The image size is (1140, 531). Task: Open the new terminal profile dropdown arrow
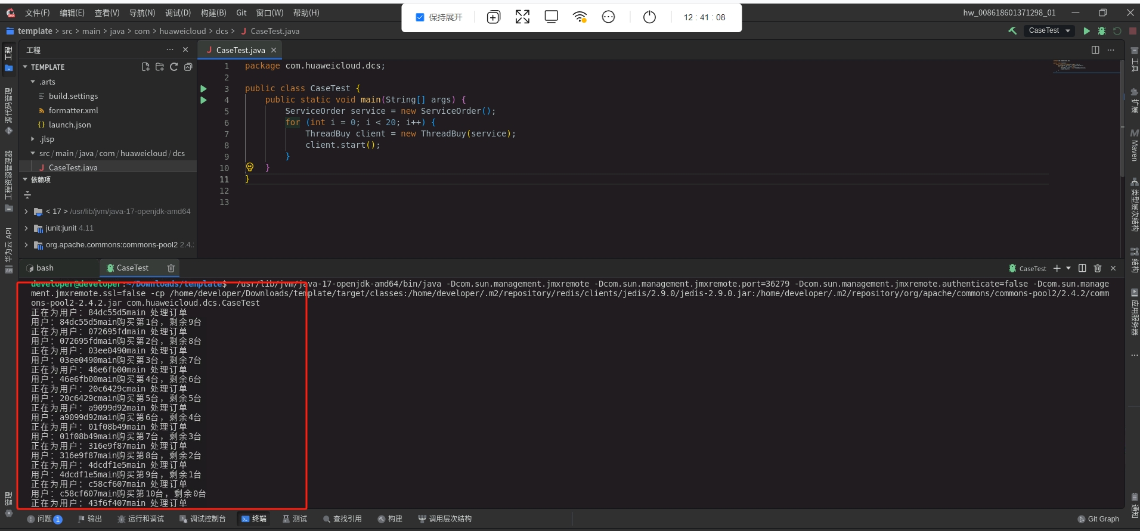coord(1068,268)
